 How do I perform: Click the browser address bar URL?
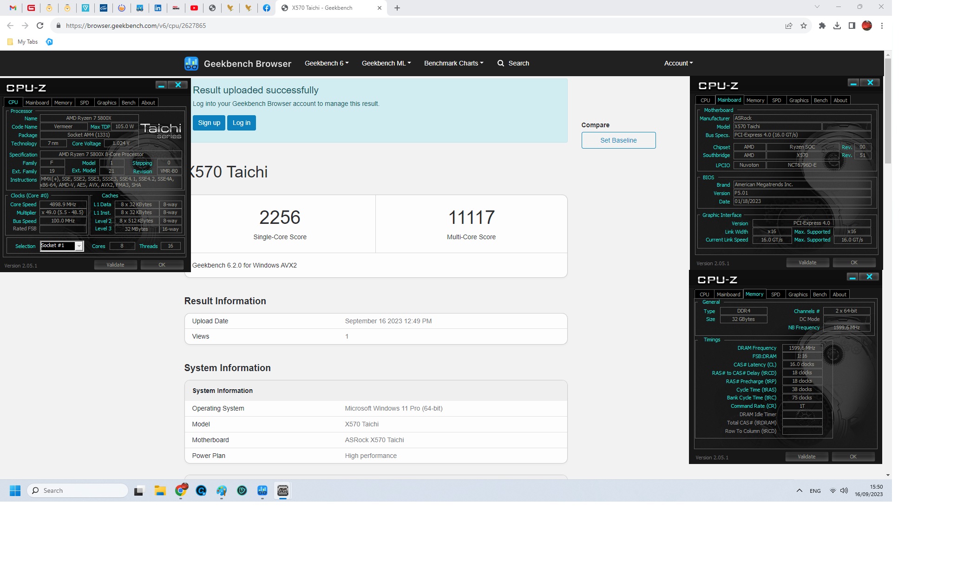(x=136, y=26)
